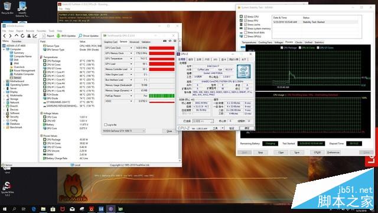Viewport: 378px width, 213px height.
Task: Select Sensor item in AIDA64 tree
Action: click(15, 78)
